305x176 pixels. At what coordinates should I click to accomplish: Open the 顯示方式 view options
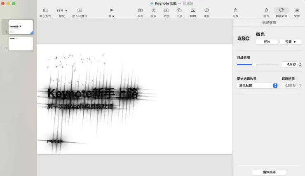point(45,13)
